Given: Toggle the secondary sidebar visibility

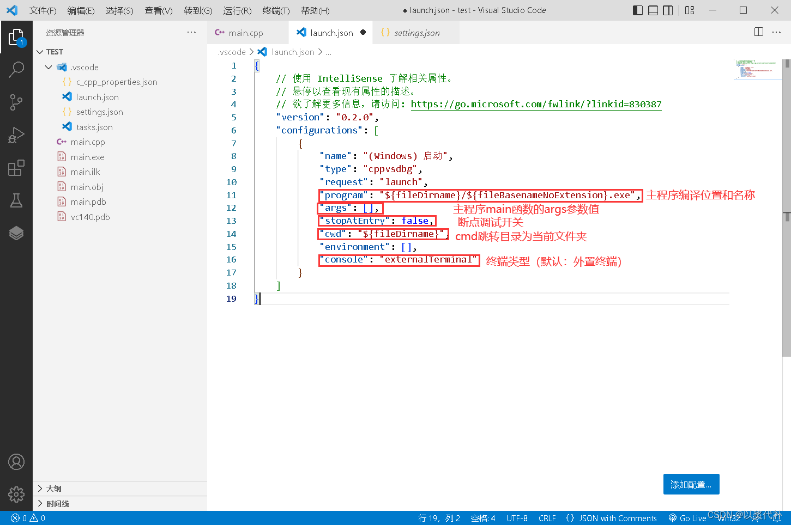Looking at the screenshot, I should click(x=668, y=10).
